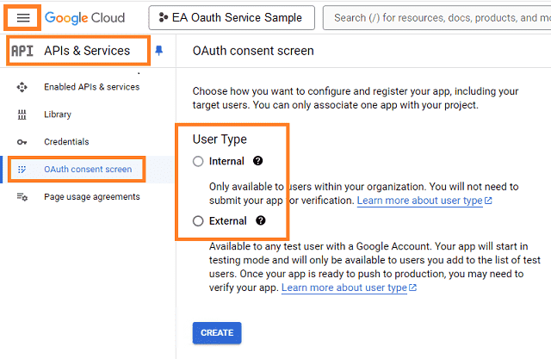Open the user type link under Internal

point(424,201)
